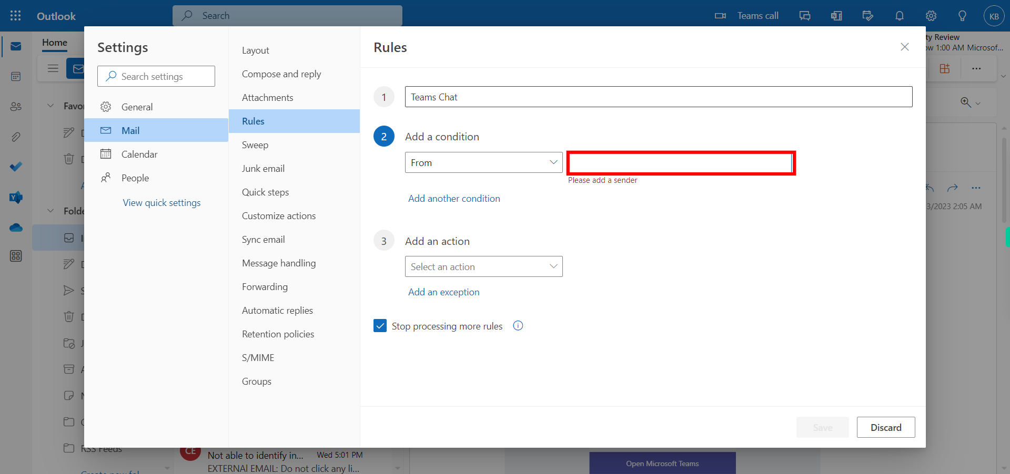Open the app launcher grid icon
Image resolution: width=1010 pixels, height=474 pixels.
(16, 16)
